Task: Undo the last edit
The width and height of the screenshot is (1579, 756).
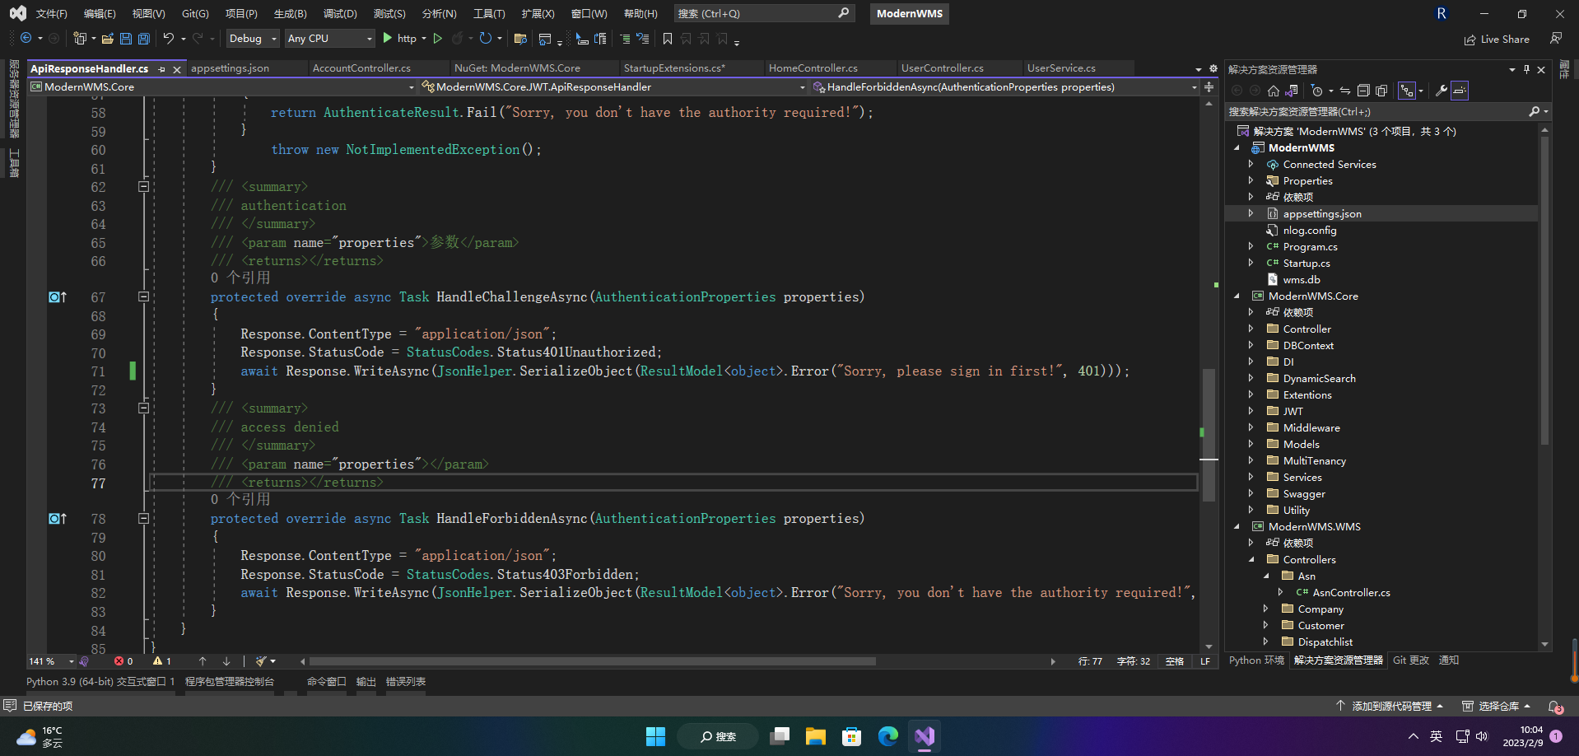Action: click(169, 39)
